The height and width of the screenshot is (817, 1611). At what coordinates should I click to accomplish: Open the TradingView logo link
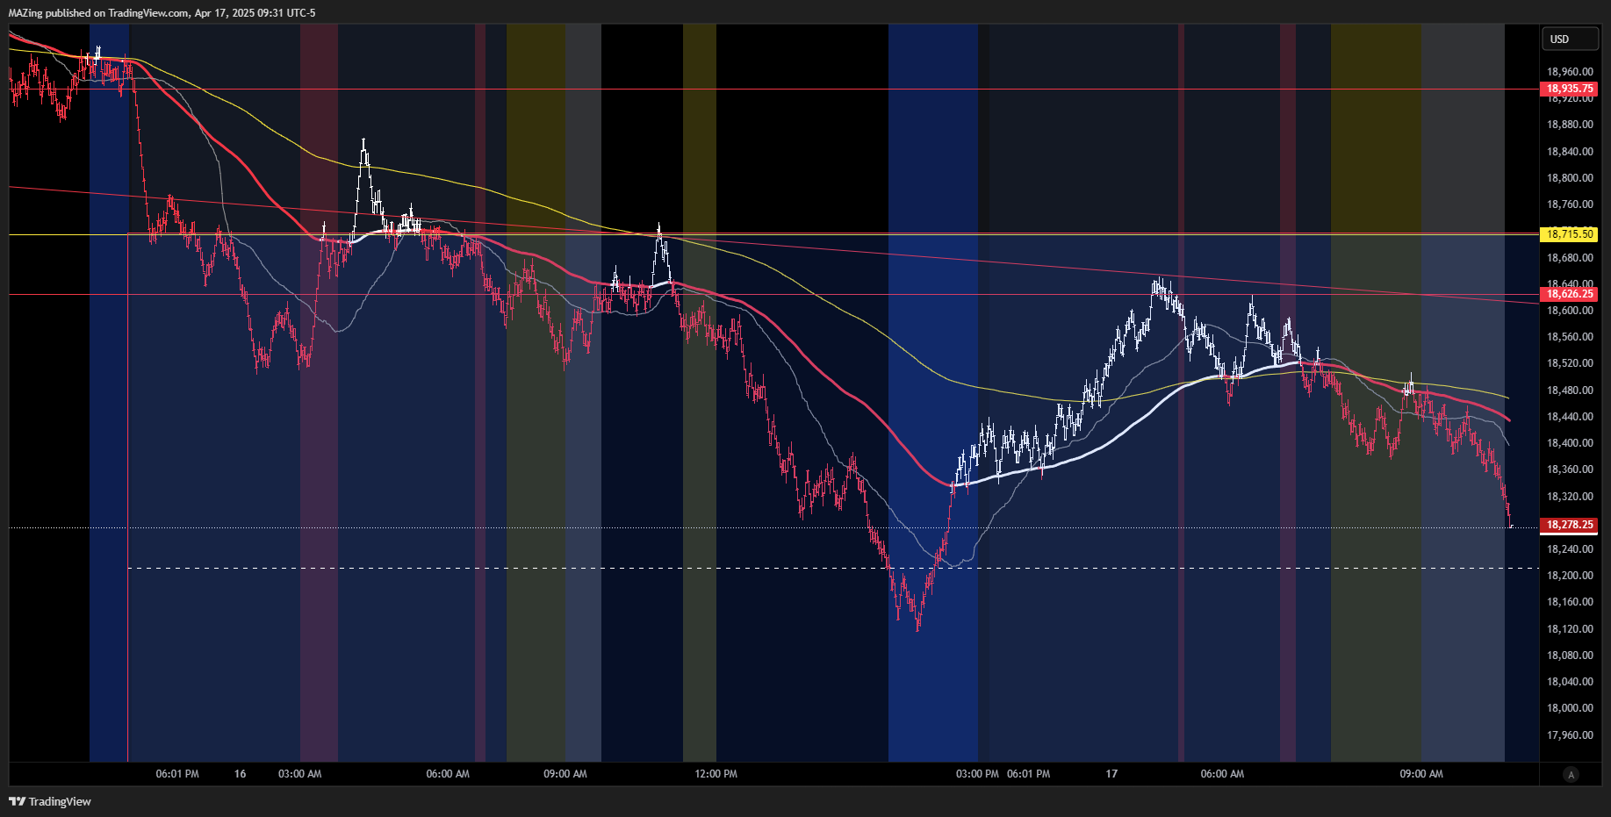coord(50,801)
